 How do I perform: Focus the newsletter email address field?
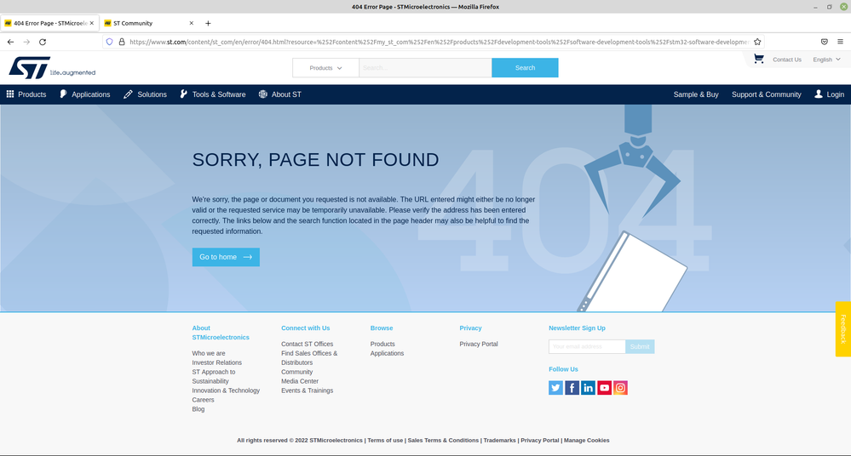587,346
